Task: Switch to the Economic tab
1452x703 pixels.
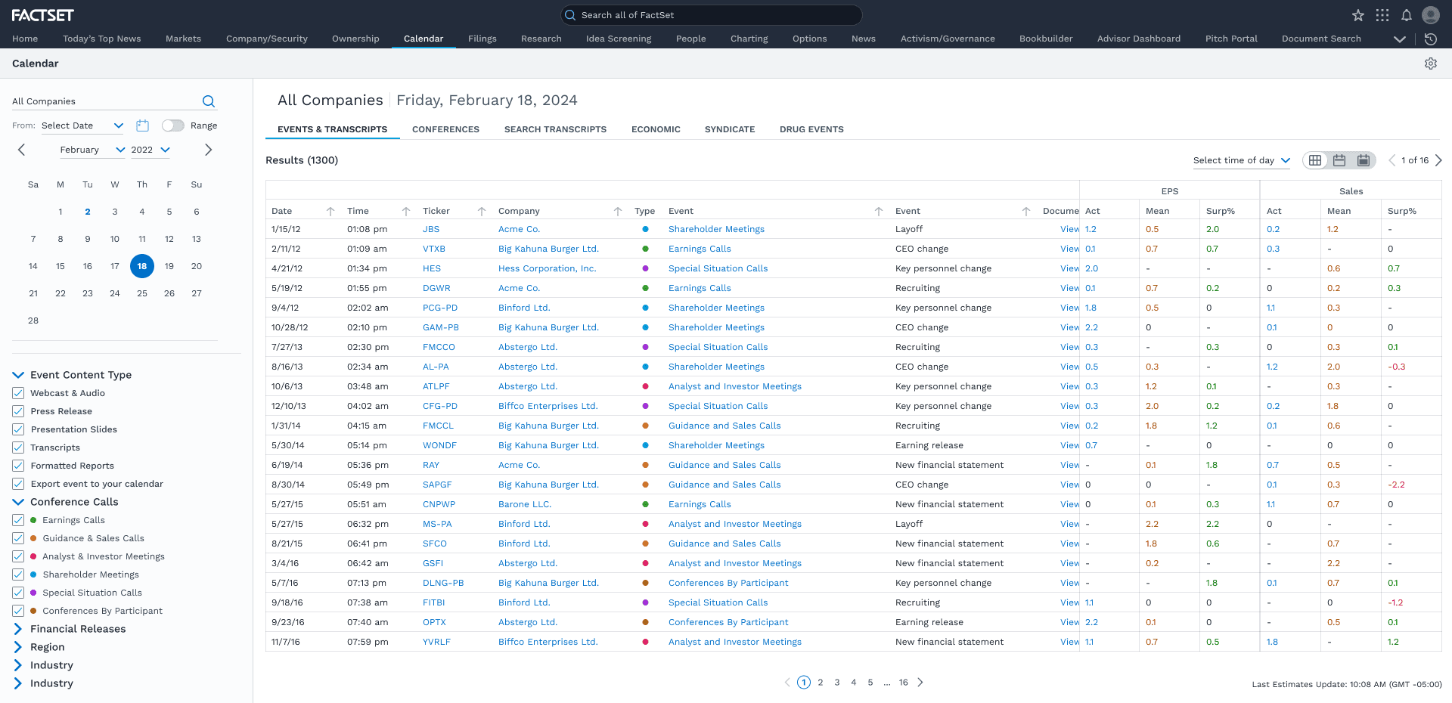Action: coord(656,129)
